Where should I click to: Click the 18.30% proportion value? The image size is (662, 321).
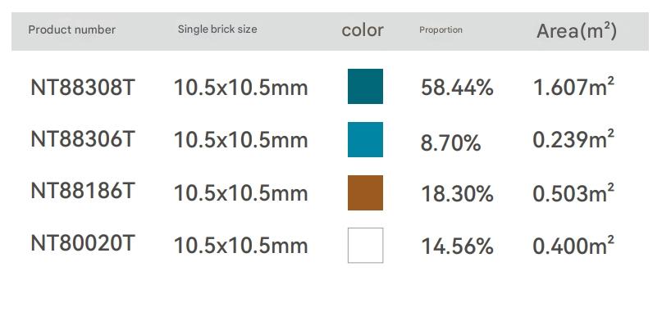457,194
